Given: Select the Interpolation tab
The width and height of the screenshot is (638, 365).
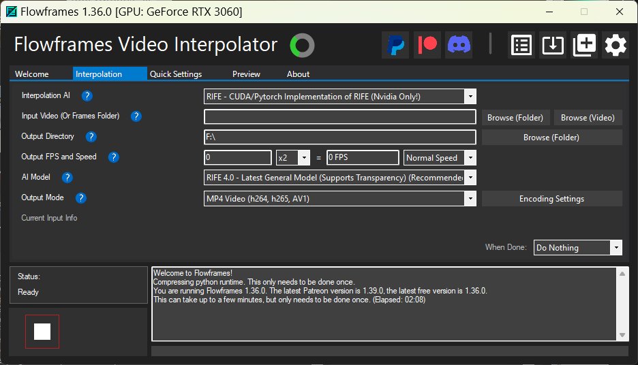Looking at the screenshot, I should (x=110, y=74).
